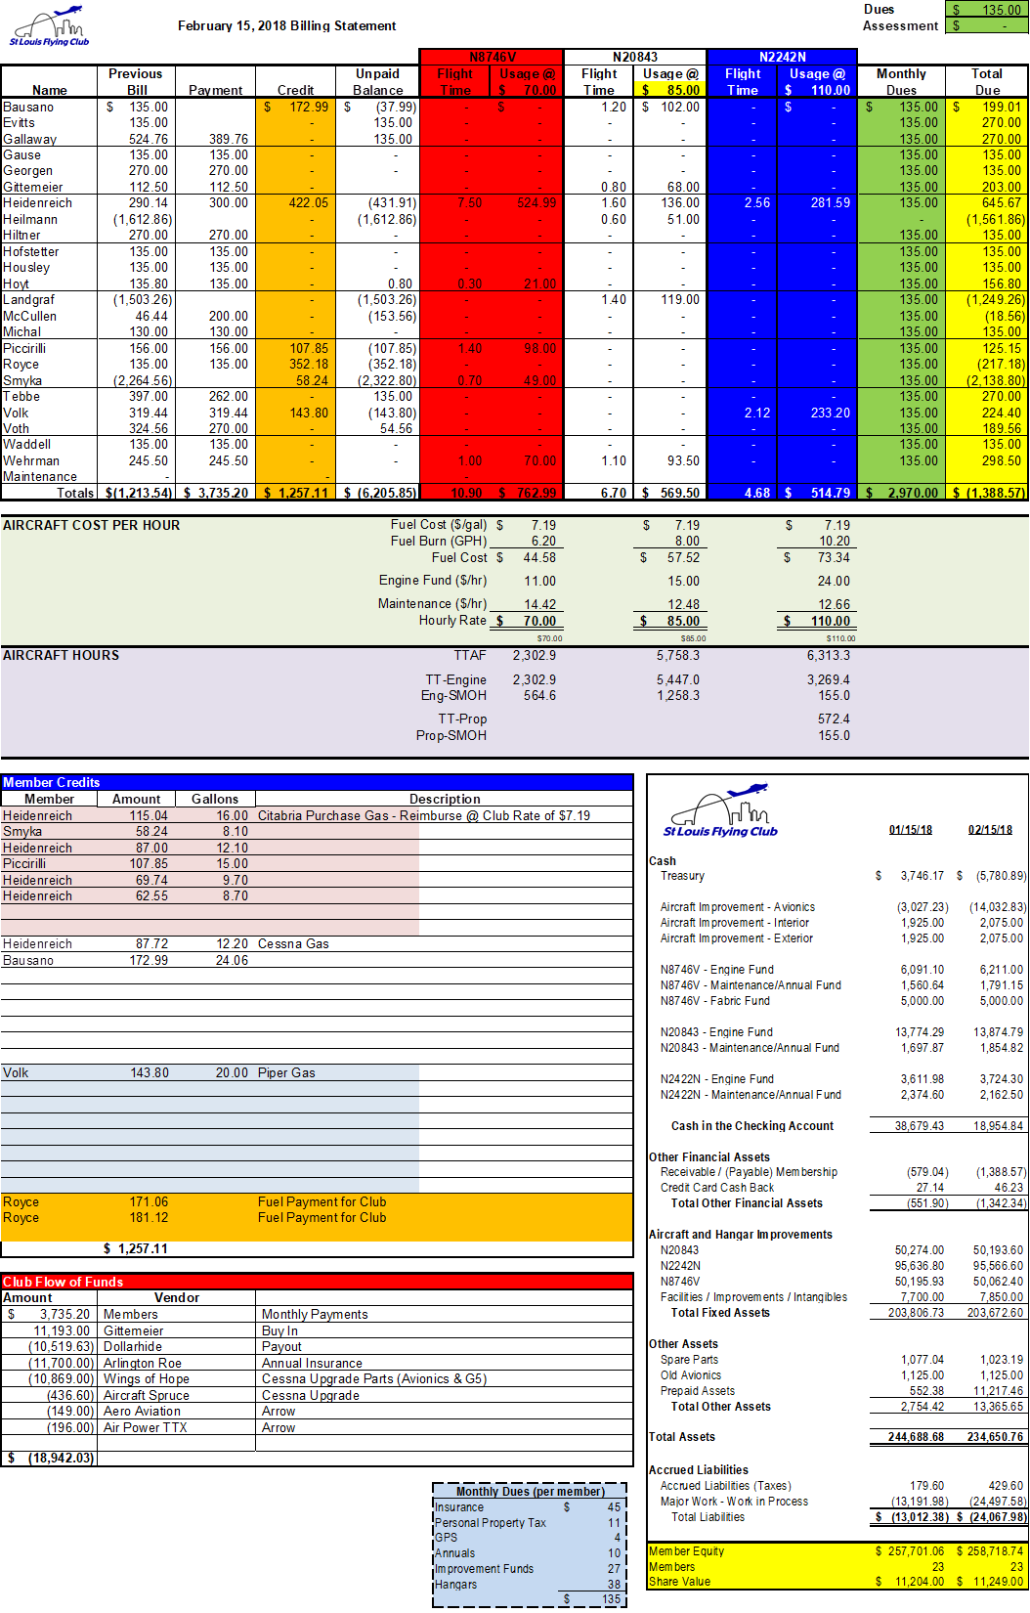Select the Member Credits section header
Screen dimensions: 1030x1613
52,782
